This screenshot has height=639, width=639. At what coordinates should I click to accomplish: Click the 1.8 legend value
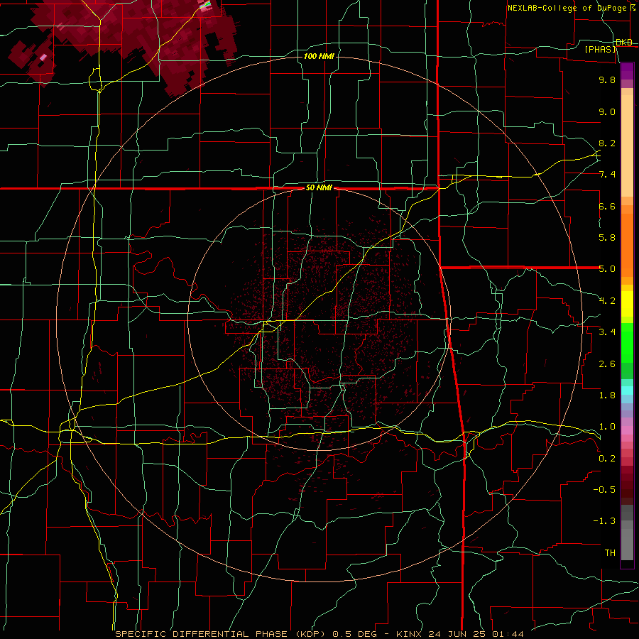point(607,395)
